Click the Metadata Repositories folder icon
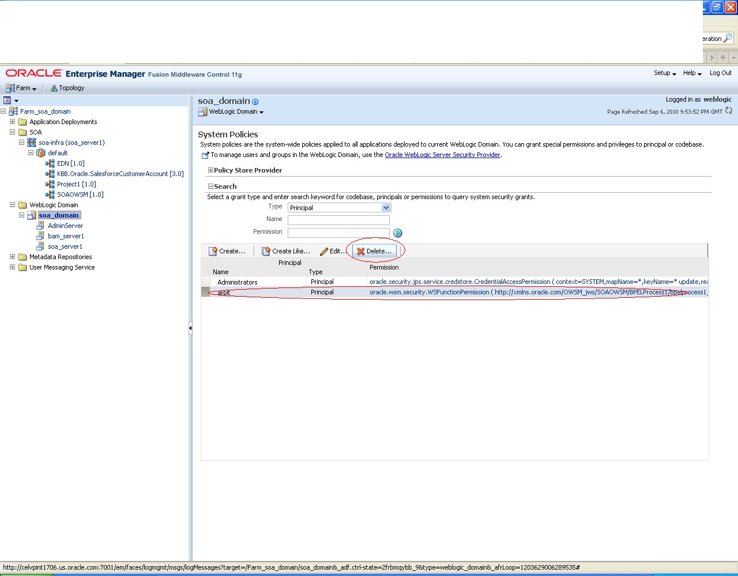This screenshot has width=738, height=576. [x=23, y=257]
